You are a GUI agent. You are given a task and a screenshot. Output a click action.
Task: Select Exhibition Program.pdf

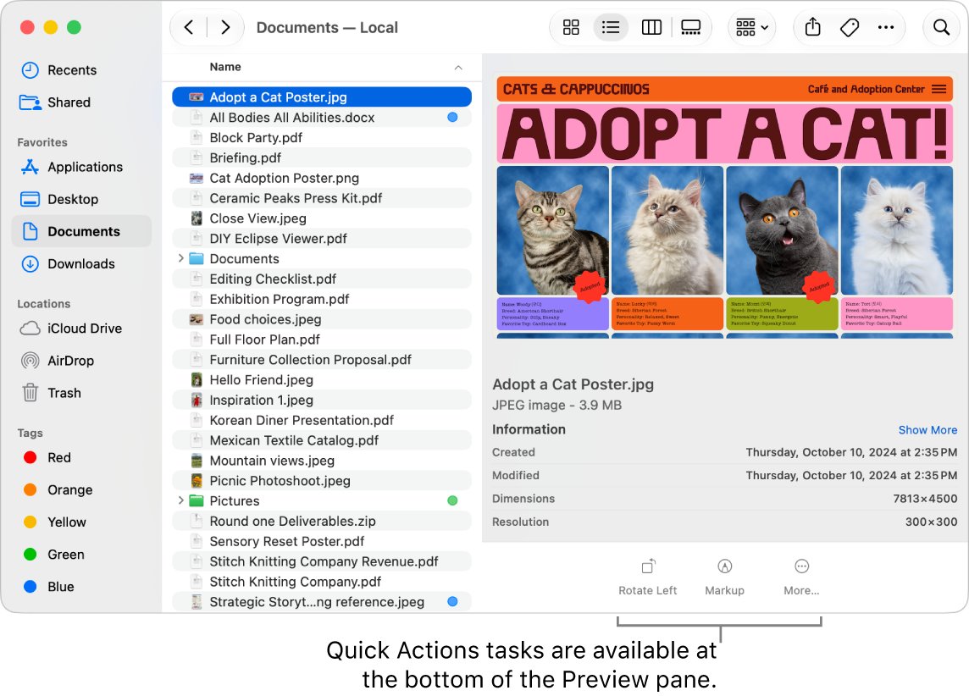321,299
